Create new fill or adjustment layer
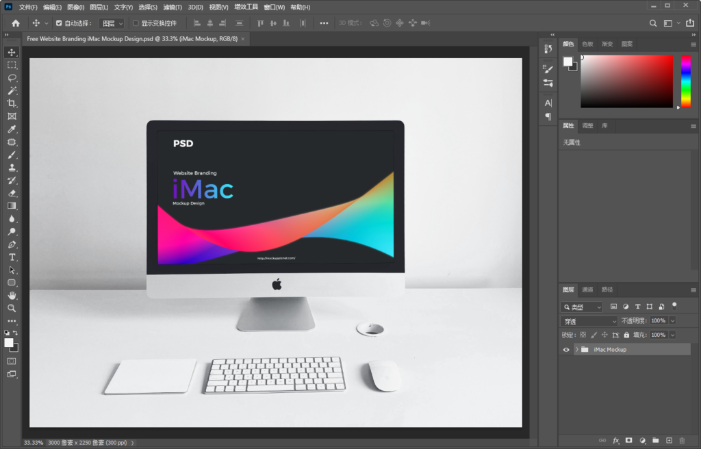Viewport: 701px width, 449px height. [642, 441]
